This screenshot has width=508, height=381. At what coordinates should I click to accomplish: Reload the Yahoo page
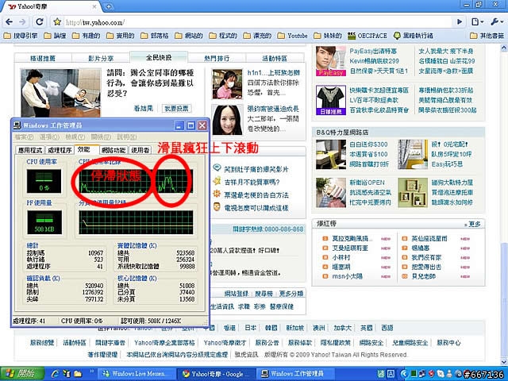[x=40, y=22]
